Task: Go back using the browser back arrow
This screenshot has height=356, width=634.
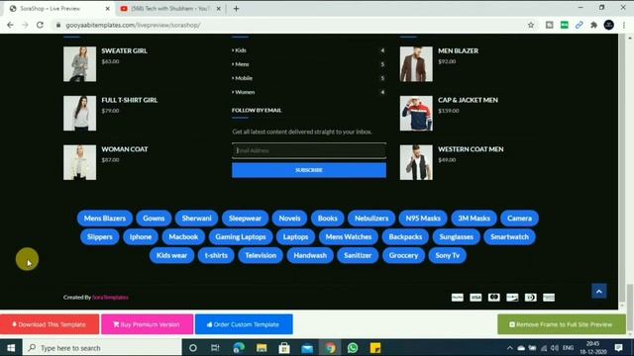Action: 10,25
